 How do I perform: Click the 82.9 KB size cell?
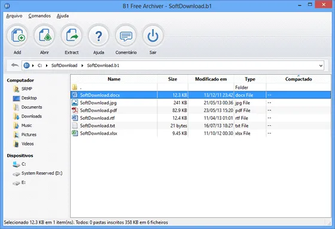179,110
